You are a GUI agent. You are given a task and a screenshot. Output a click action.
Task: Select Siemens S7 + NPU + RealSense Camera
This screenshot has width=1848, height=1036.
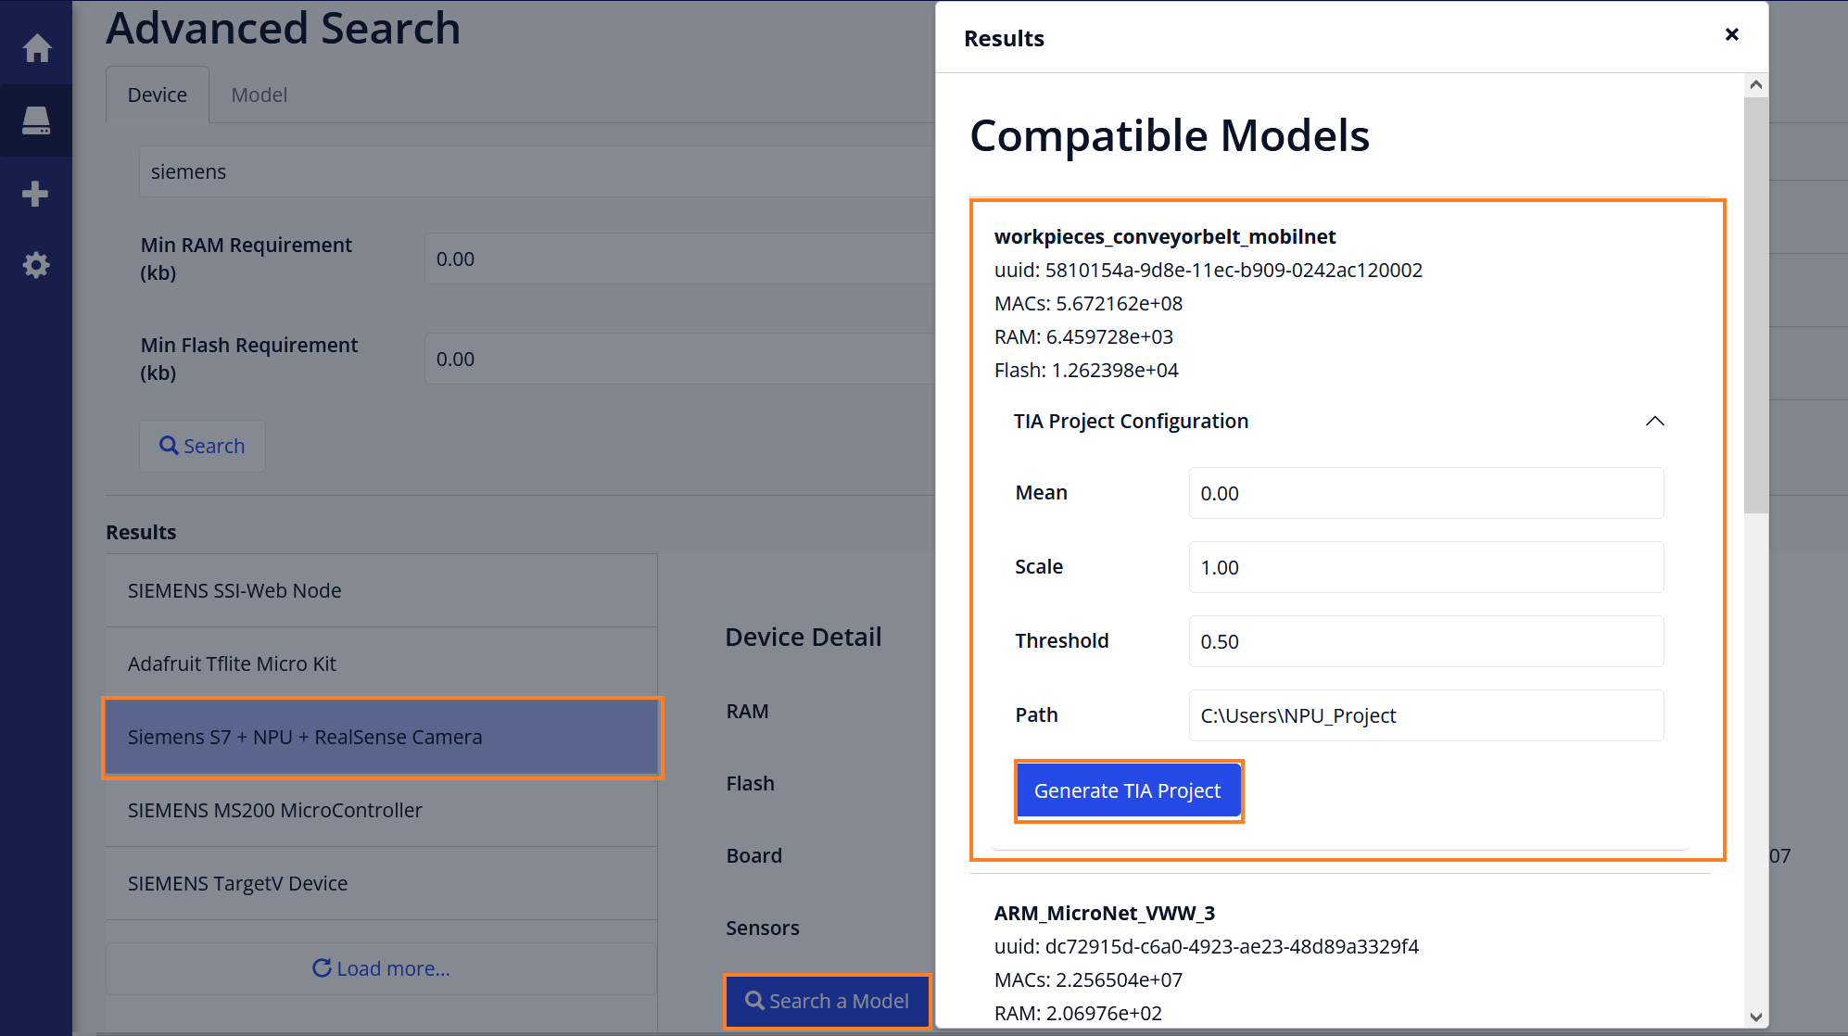coord(382,737)
